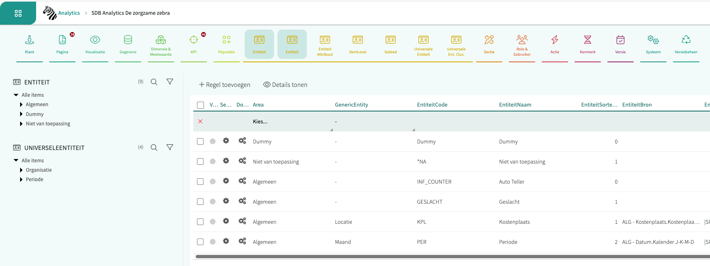Select the checkbox for the Kostenplaats row
The height and width of the screenshot is (266, 710).
200,222
